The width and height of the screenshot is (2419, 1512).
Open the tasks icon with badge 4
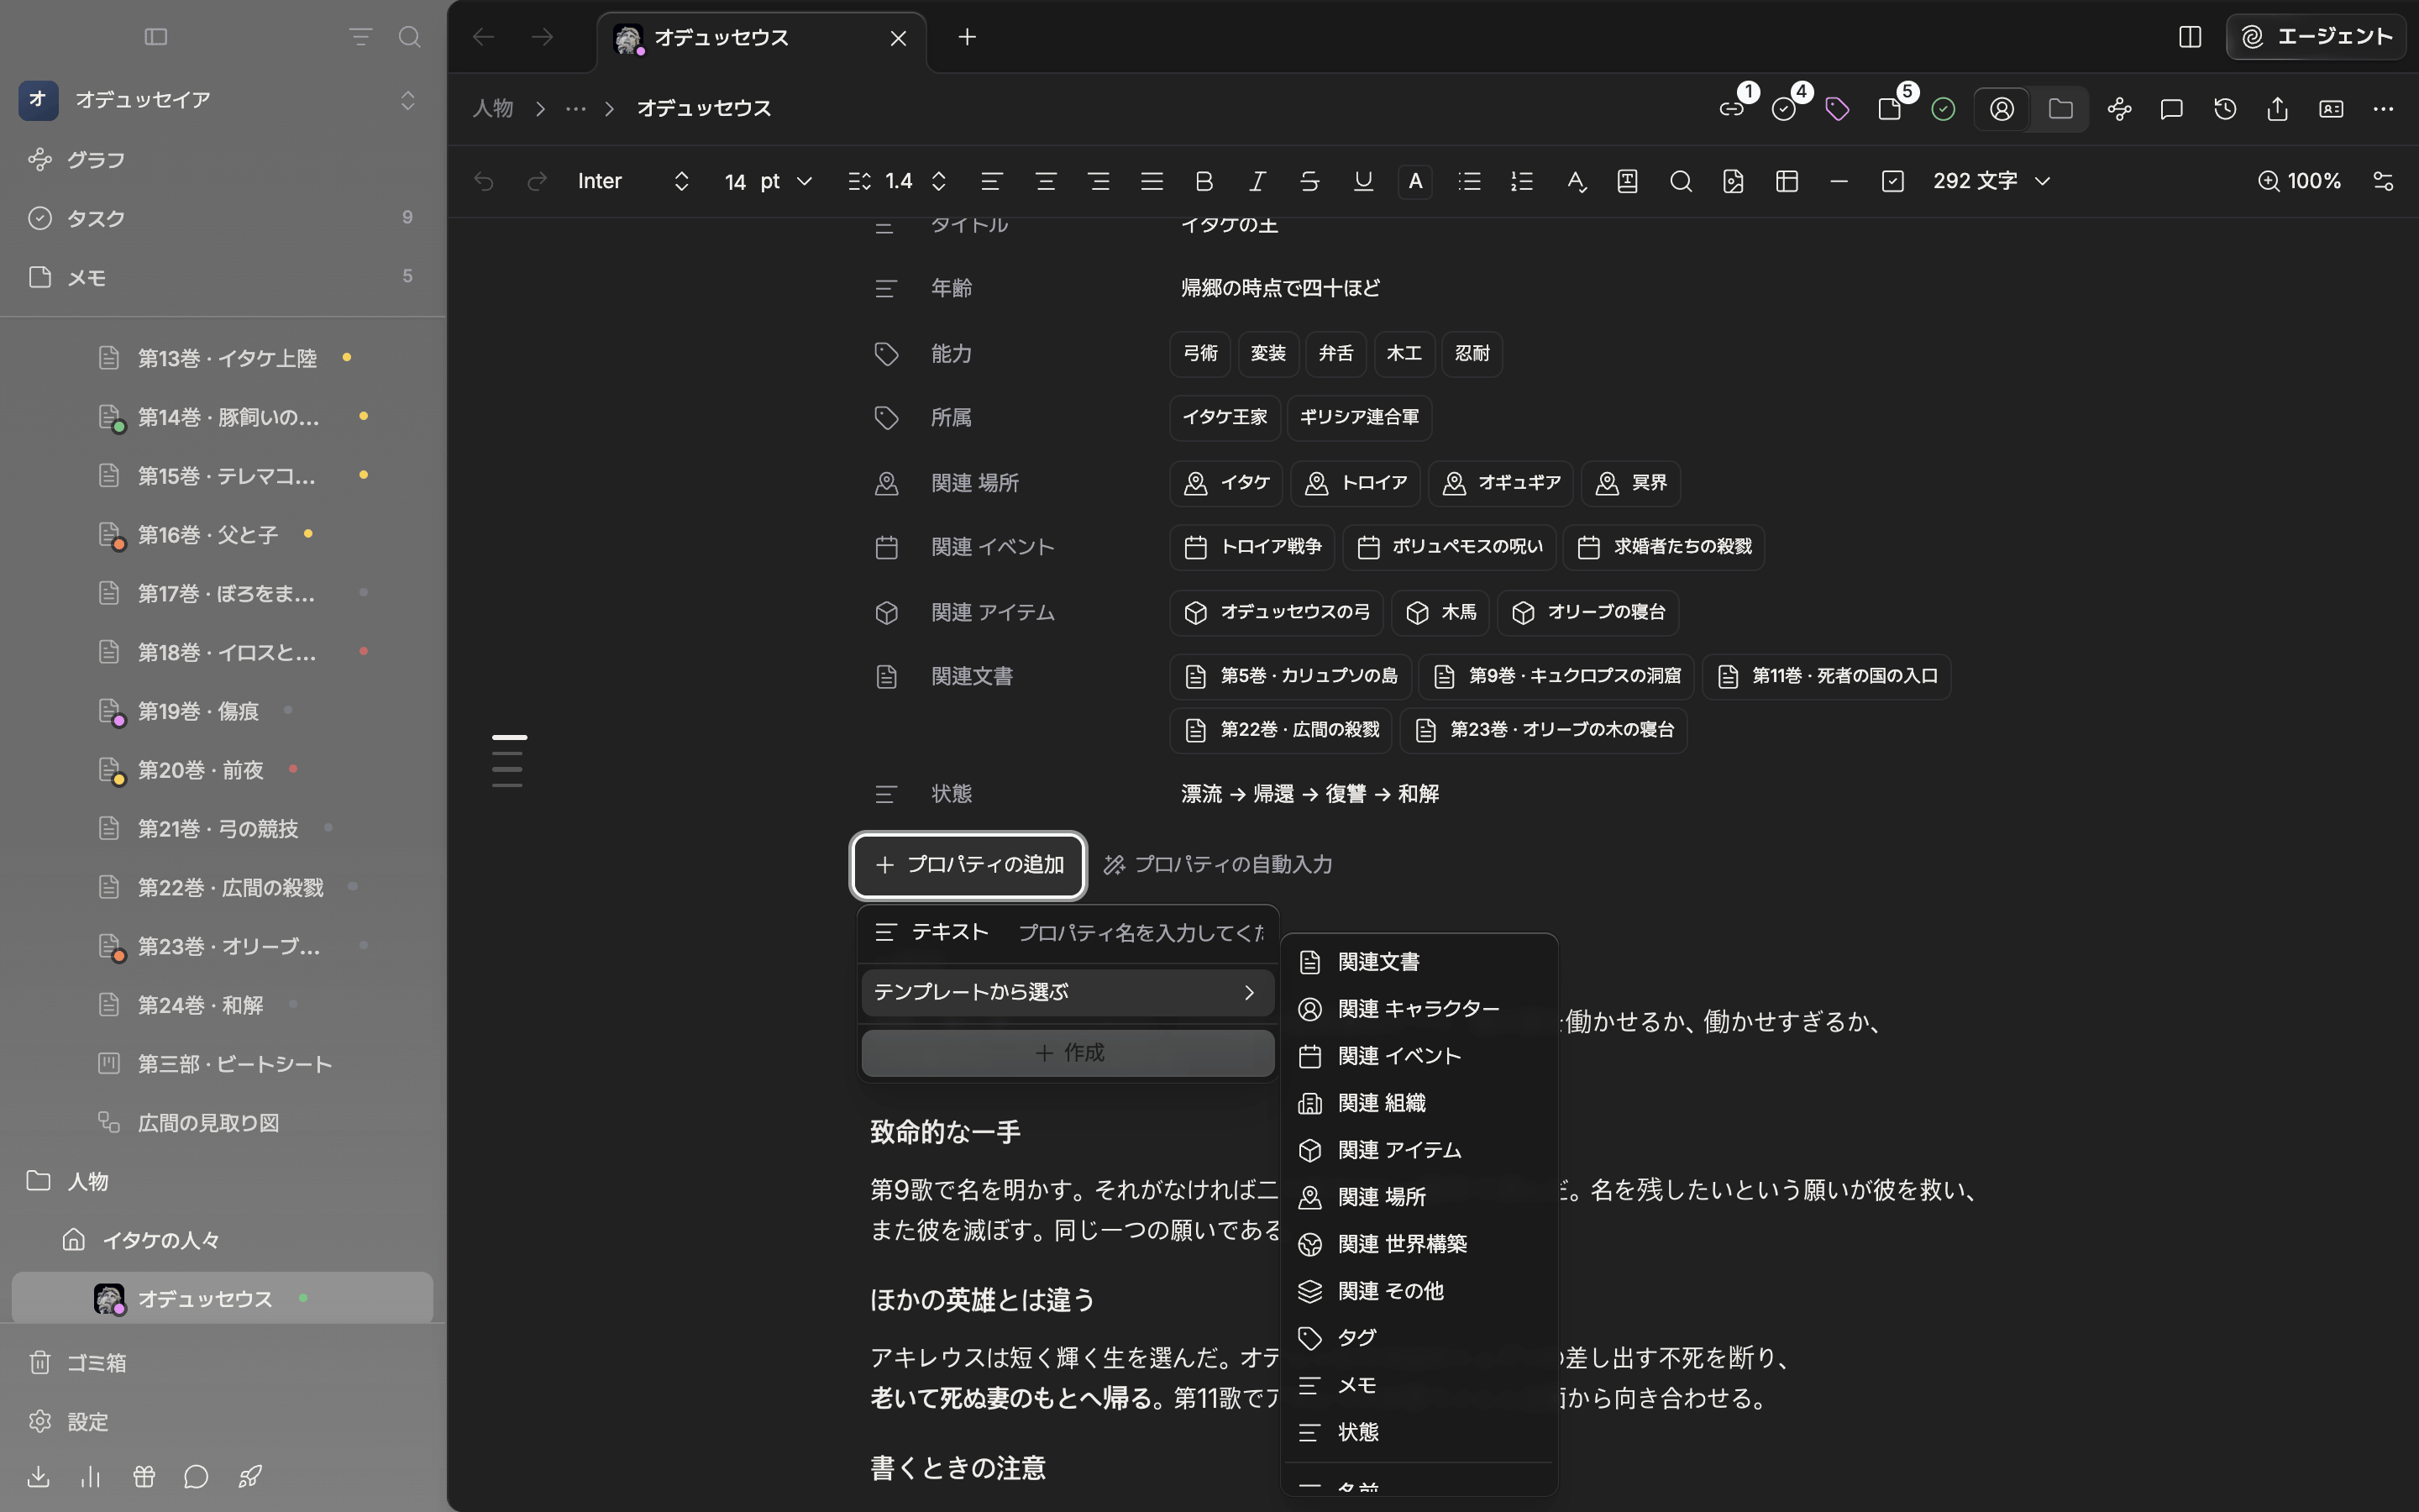pyautogui.click(x=1783, y=109)
